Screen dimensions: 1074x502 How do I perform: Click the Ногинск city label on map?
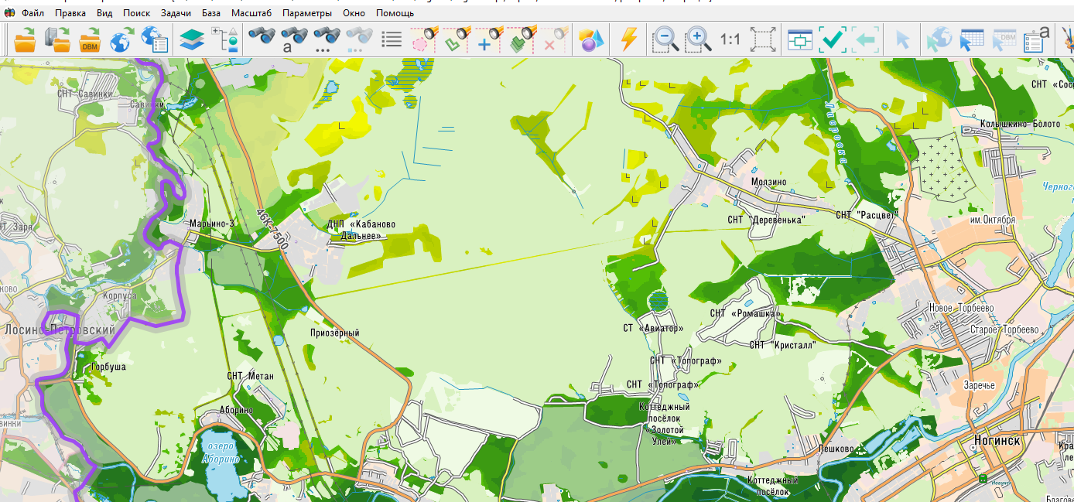[x=997, y=440]
